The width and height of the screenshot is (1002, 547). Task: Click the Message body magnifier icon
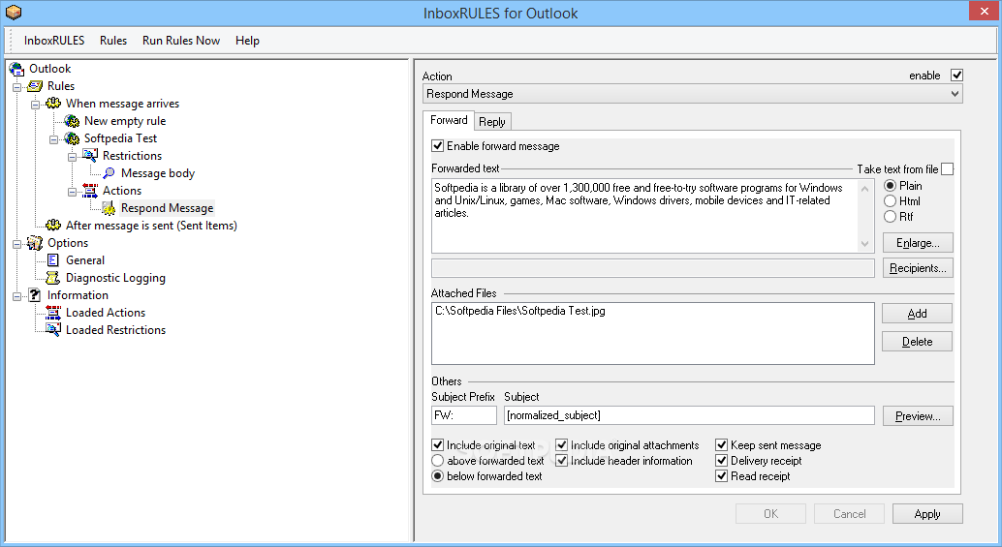click(109, 173)
